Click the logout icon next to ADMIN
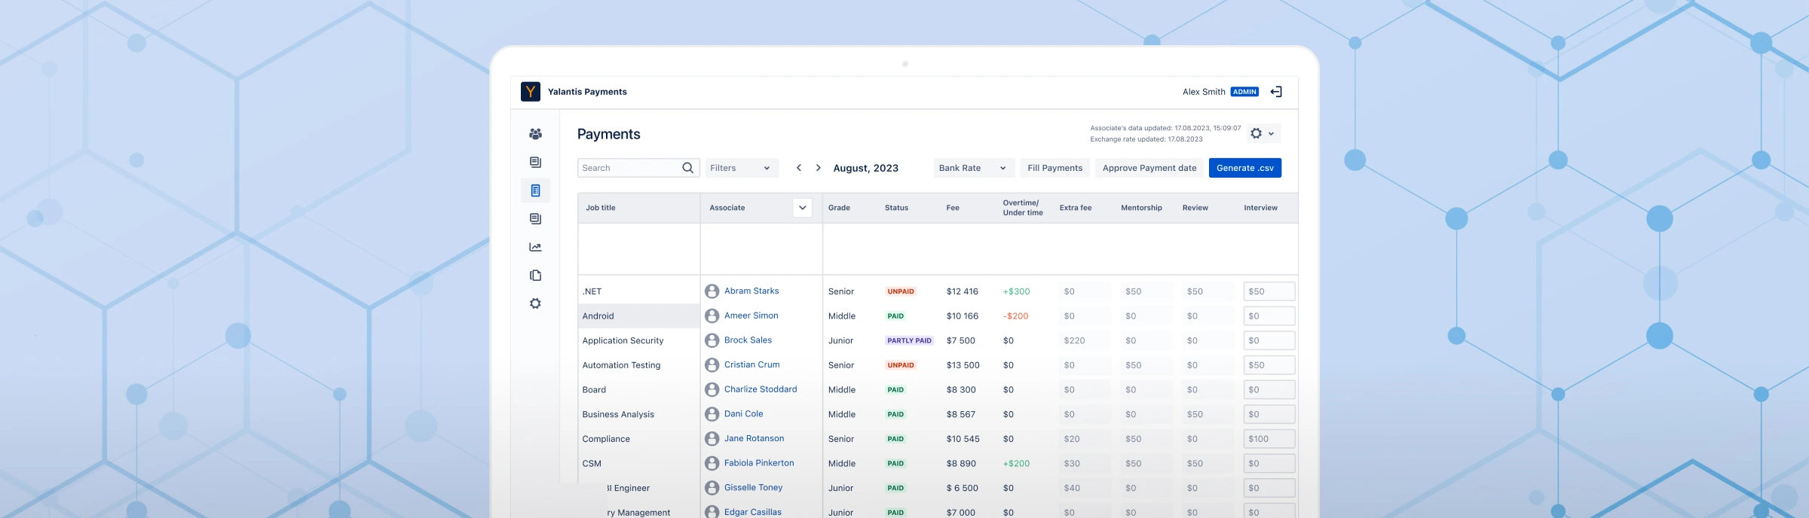The width and height of the screenshot is (1809, 518). (1276, 92)
